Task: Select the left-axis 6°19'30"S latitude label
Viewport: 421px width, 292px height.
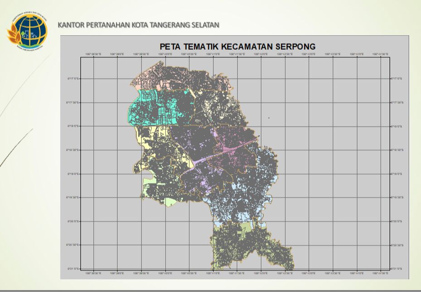Action: click(73, 198)
